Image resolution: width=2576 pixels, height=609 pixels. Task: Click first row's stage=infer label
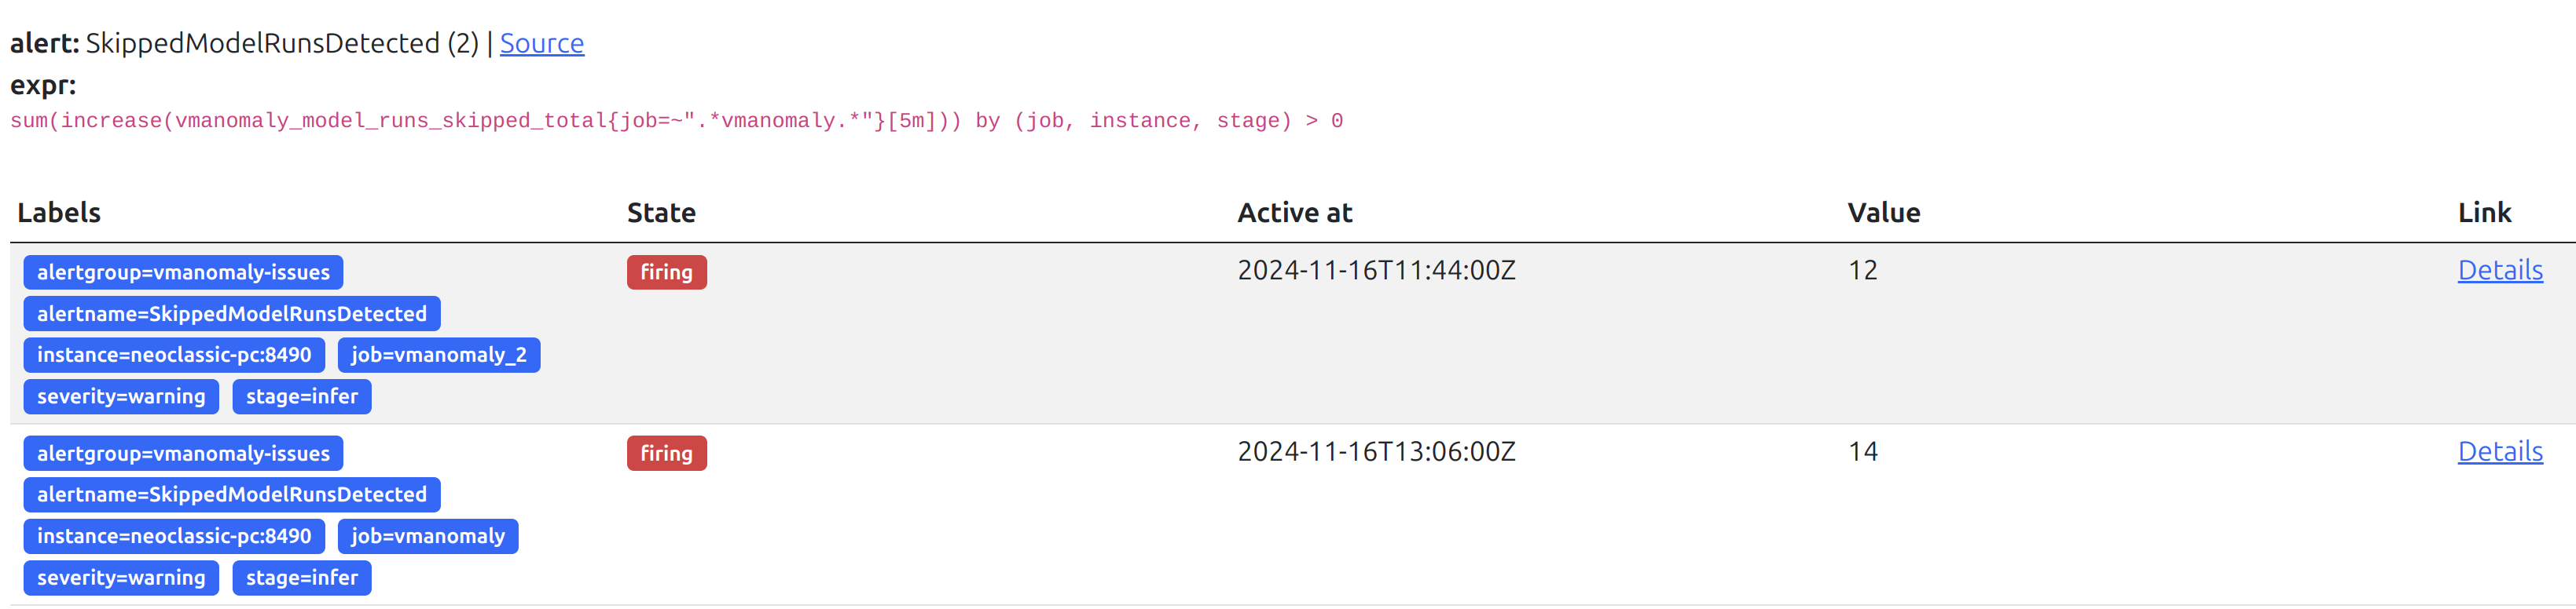[x=301, y=396]
